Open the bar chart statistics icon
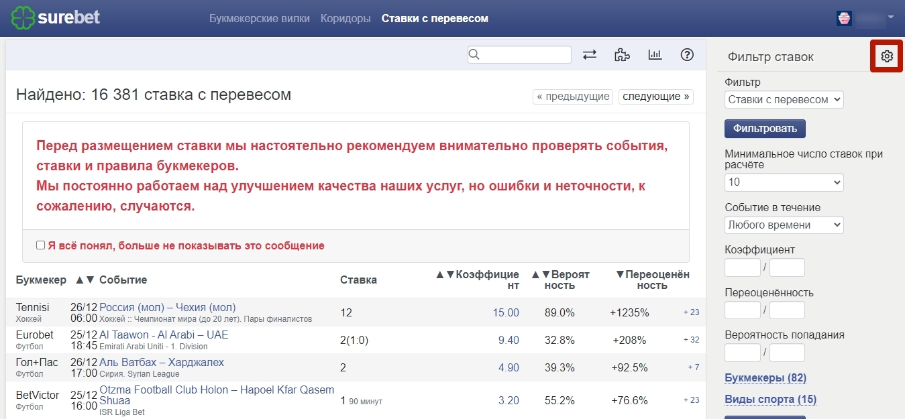905x419 pixels. [655, 55]
